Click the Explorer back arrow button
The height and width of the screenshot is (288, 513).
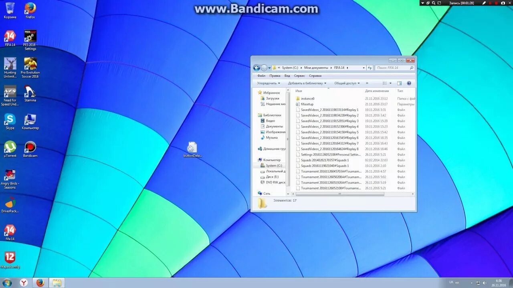click(x=256, y=68)
